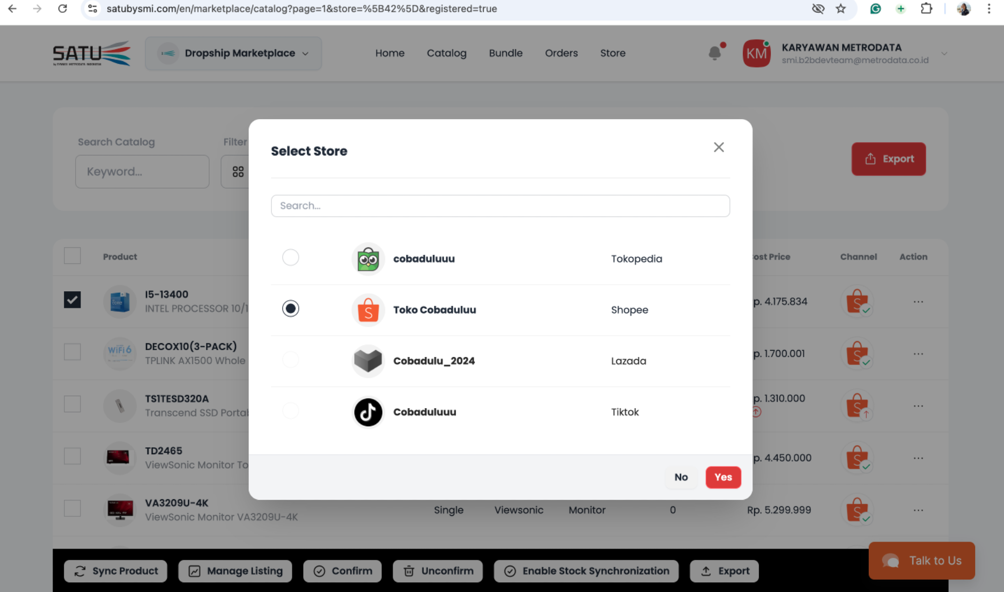Image resolution: width=1004 pixels, height=592 pixels.
Task: Click the TikTok store logo icon
Action: [368, 412]
